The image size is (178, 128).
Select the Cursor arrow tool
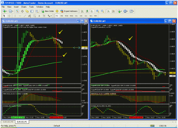[x=5, y=16]
